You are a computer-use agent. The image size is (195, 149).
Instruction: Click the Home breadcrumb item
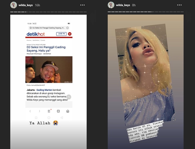click(x=29, y=40)
